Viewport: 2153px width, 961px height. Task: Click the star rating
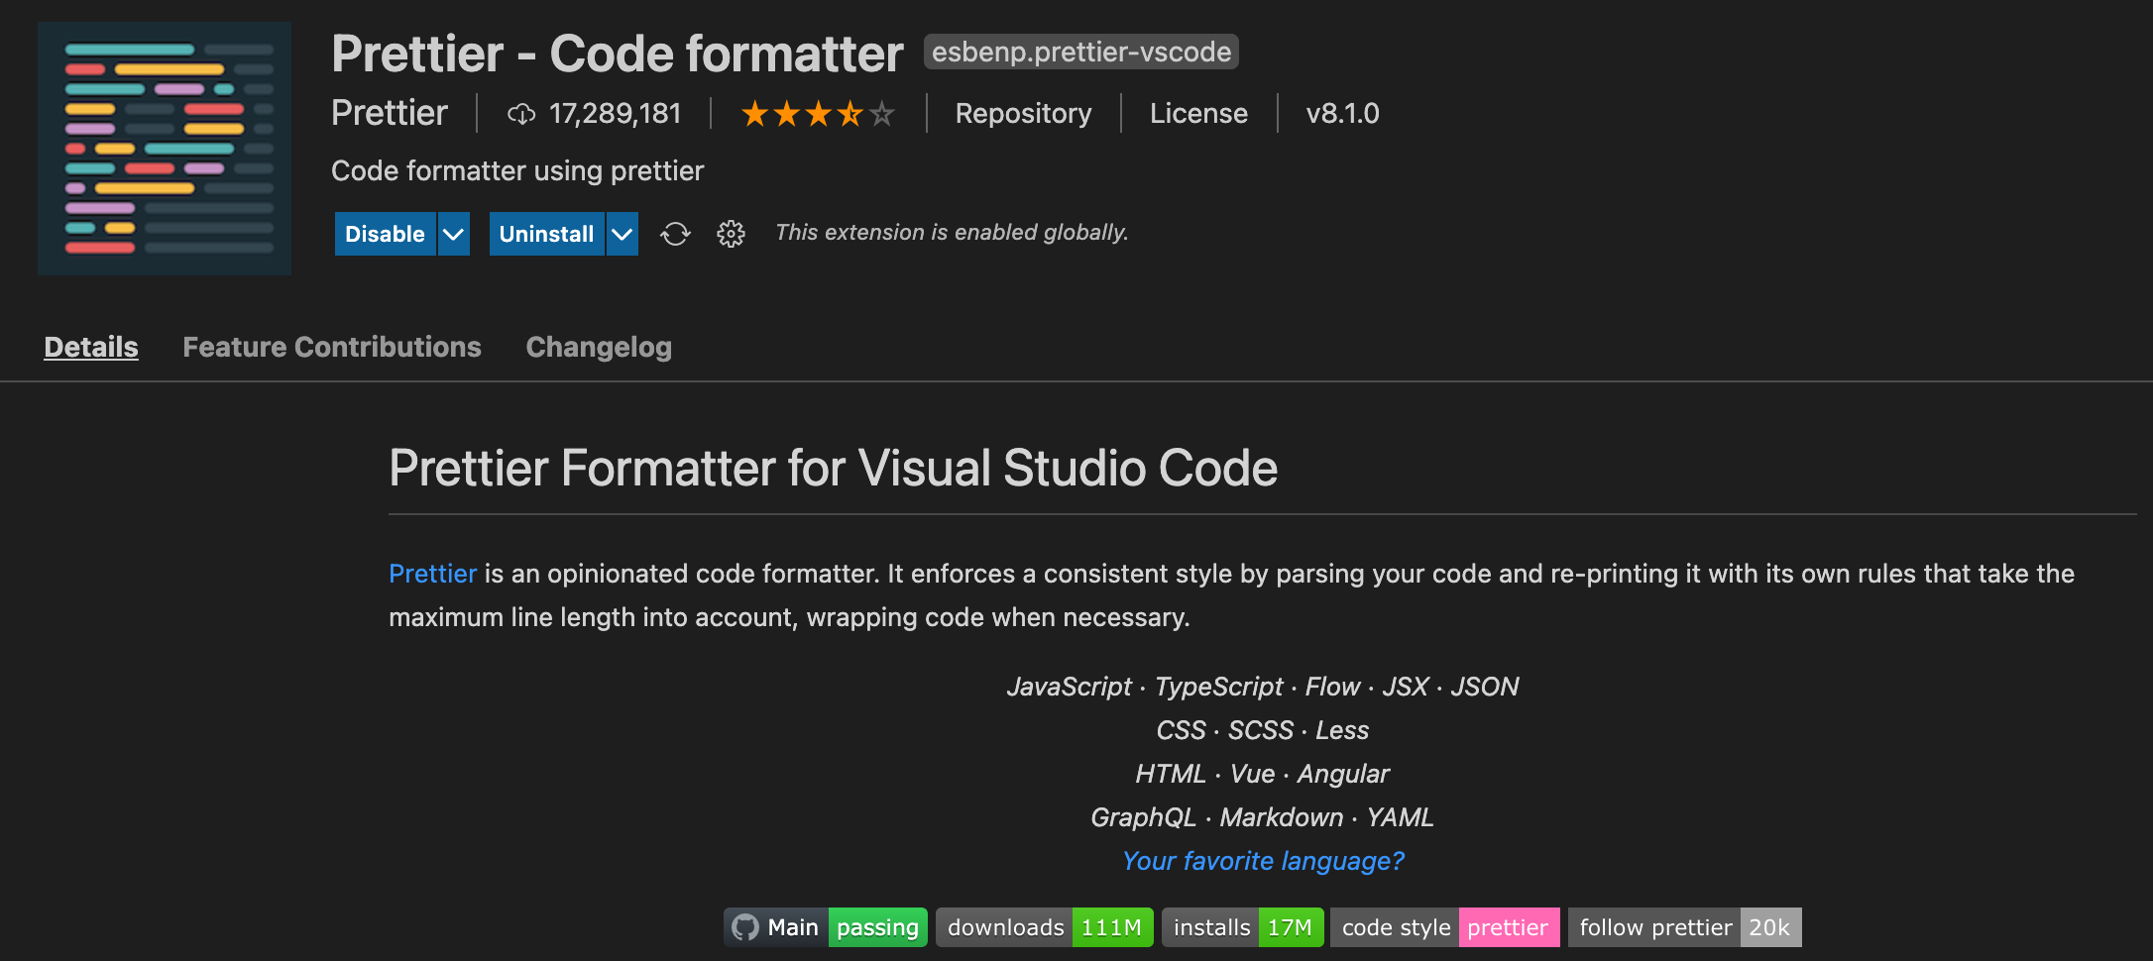point(818,114)
